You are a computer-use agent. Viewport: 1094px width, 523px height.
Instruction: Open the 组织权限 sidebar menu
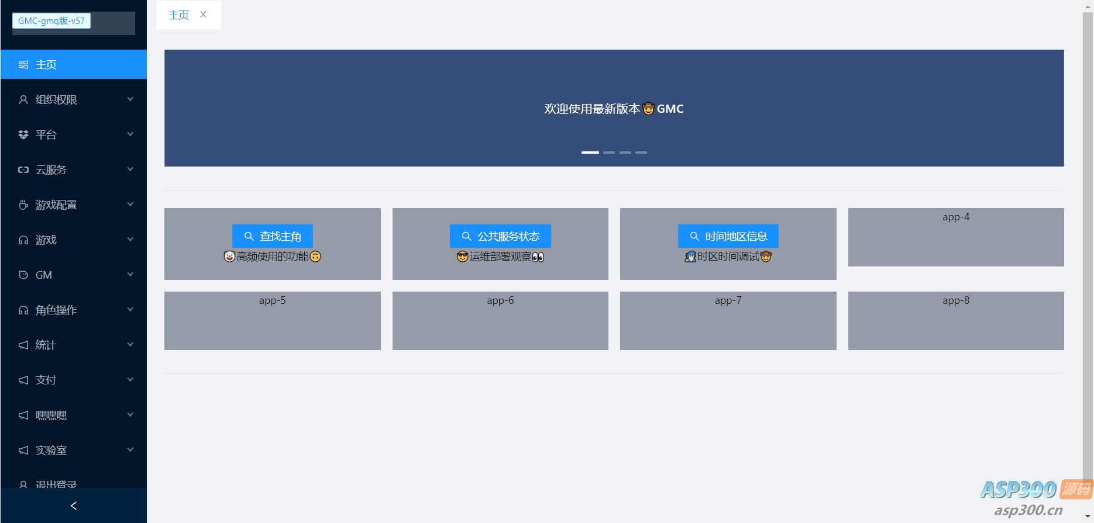coord(74,99)
